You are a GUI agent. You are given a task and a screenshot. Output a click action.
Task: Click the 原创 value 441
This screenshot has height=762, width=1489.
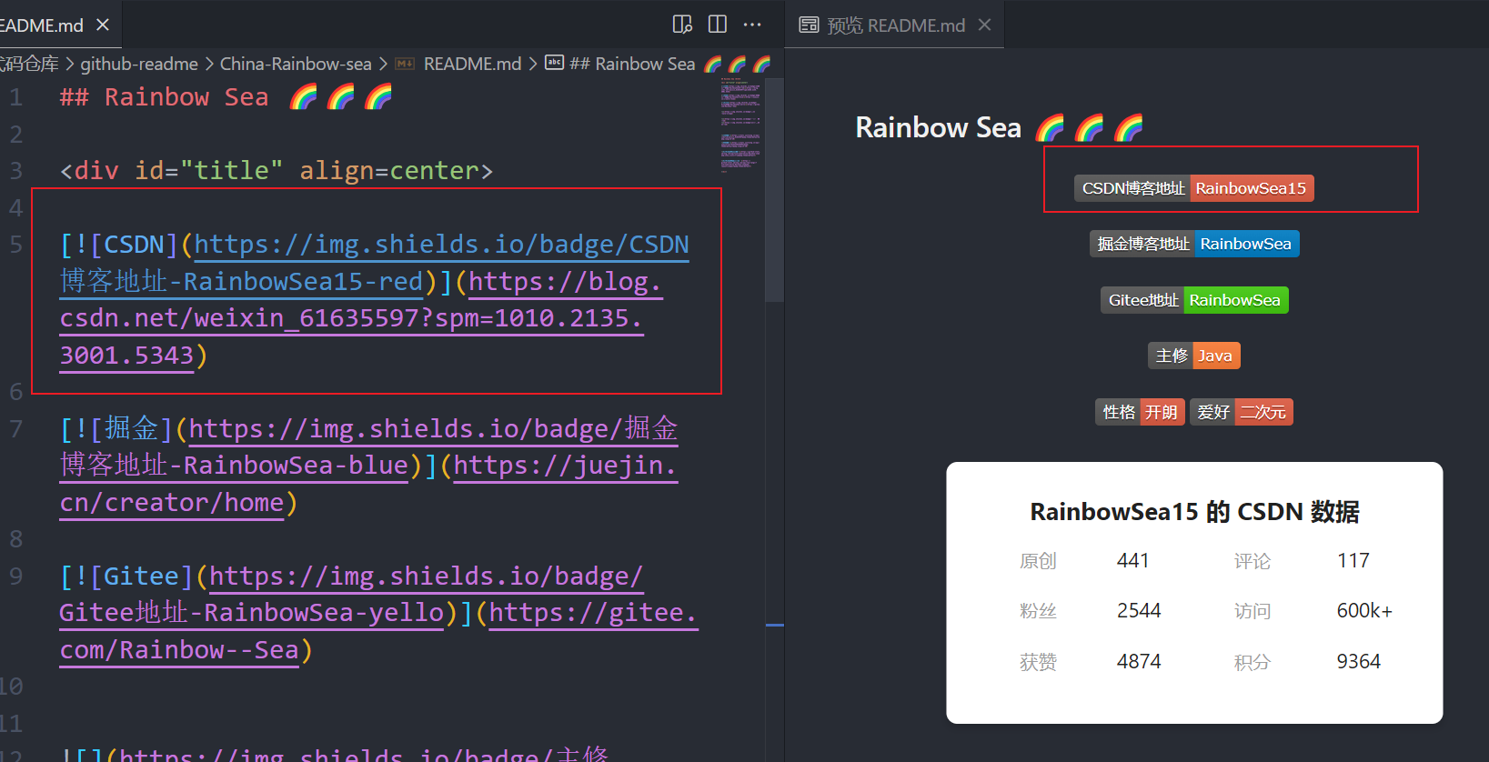point(1132,560)
